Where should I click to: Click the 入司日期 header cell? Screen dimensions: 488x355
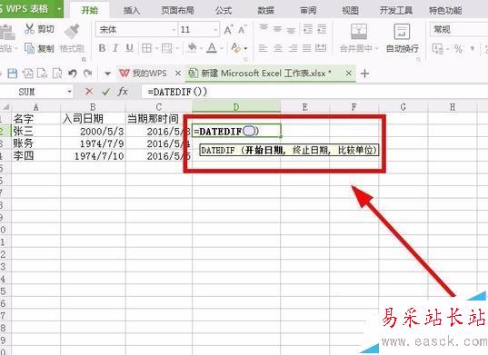93,119
